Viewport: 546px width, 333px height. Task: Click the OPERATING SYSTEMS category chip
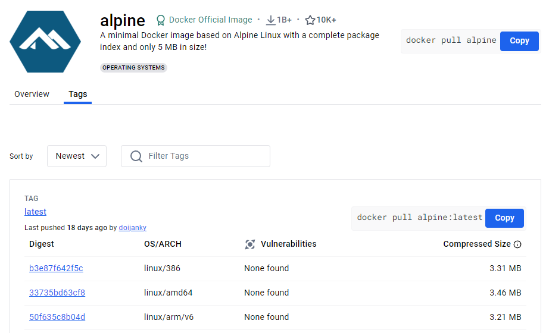click(133, 67)
